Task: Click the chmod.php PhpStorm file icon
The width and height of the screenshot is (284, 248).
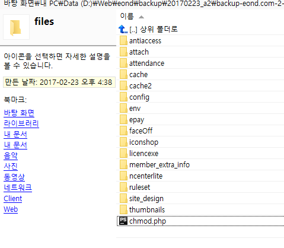Action: (x=123, y=221)
